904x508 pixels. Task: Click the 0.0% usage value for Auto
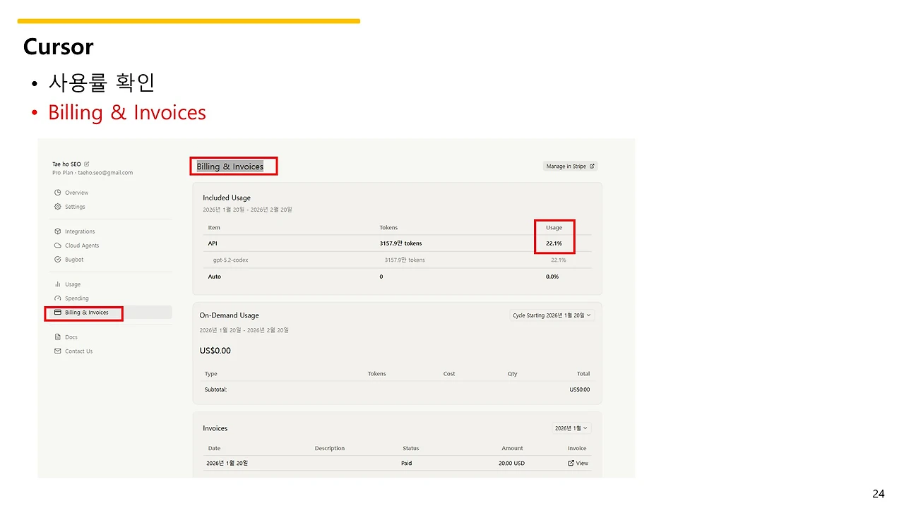(552, 277)
